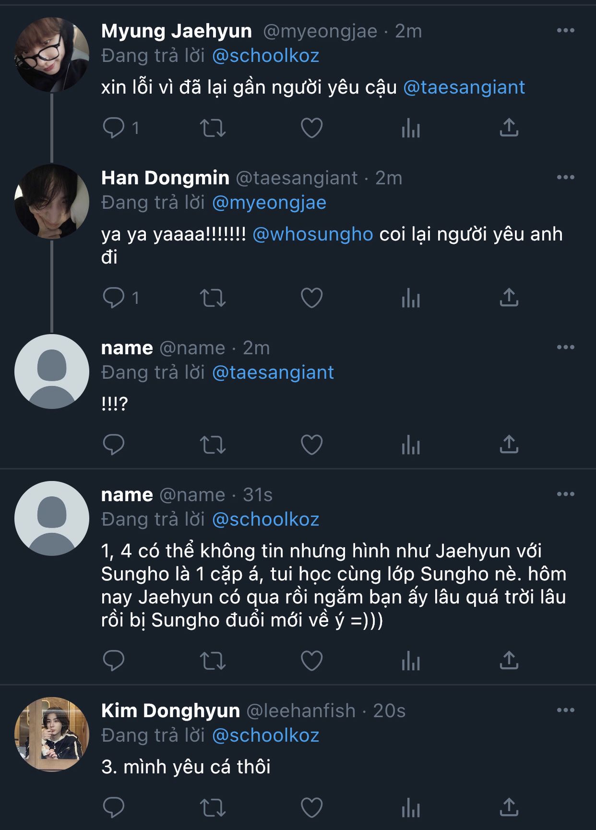596x830 pixels.
Task: Open more options on Kim Donghyun's tweet
Action: [565, 710]
